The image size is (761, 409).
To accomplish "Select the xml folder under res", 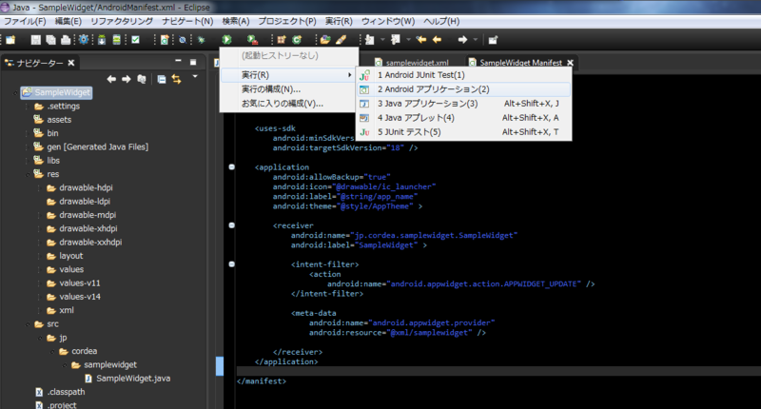I will [61, 310].
